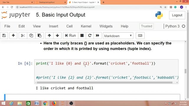Copy the selected cell in the toolbar
This screenshot has height=106, width=189.
31,35
